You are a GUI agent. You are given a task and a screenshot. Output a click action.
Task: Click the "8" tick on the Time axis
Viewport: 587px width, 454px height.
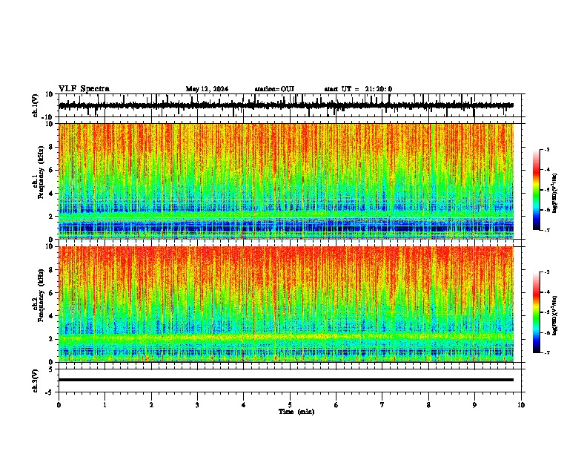[x=428, y=405]
